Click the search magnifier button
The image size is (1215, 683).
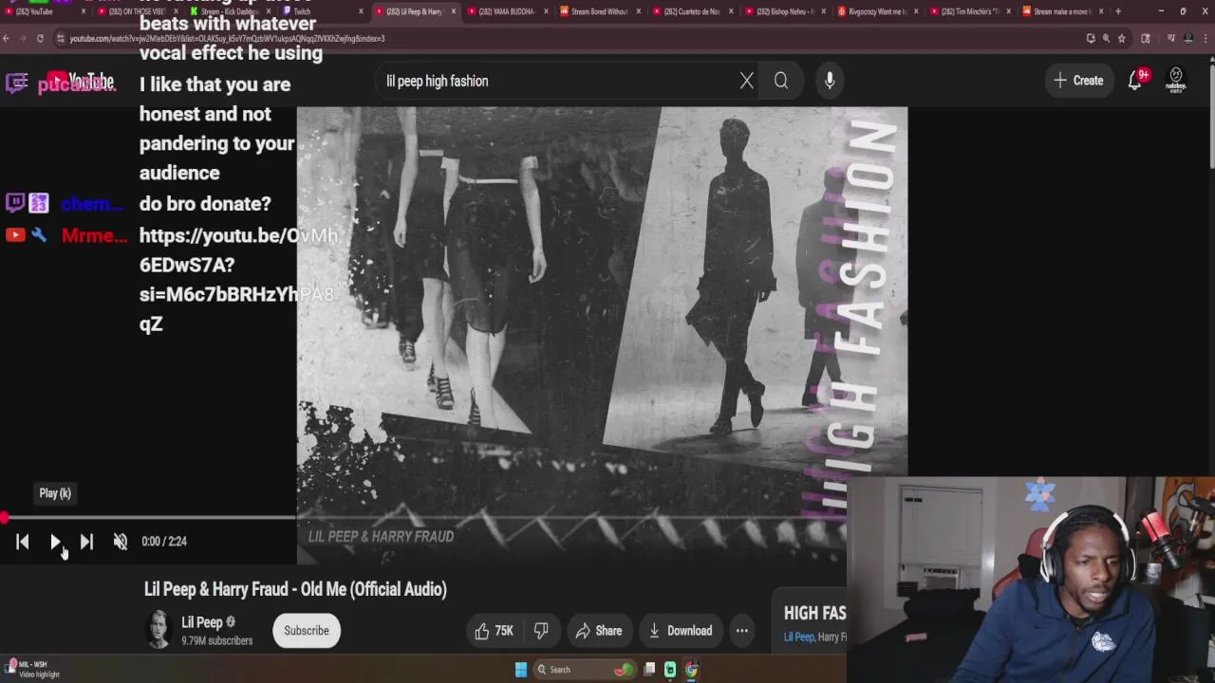(781, 81)
